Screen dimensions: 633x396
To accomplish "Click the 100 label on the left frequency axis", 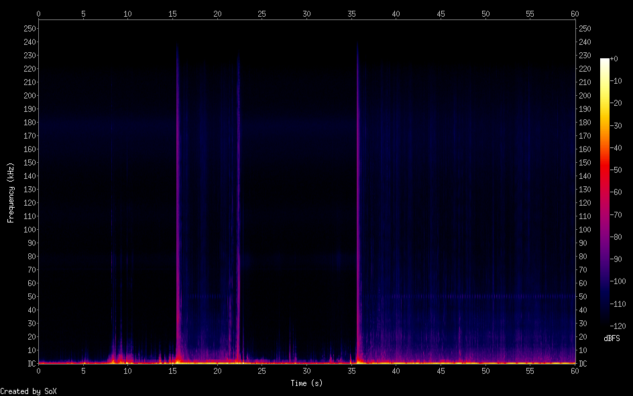I will pyautogui.click(x=30, y=229).
